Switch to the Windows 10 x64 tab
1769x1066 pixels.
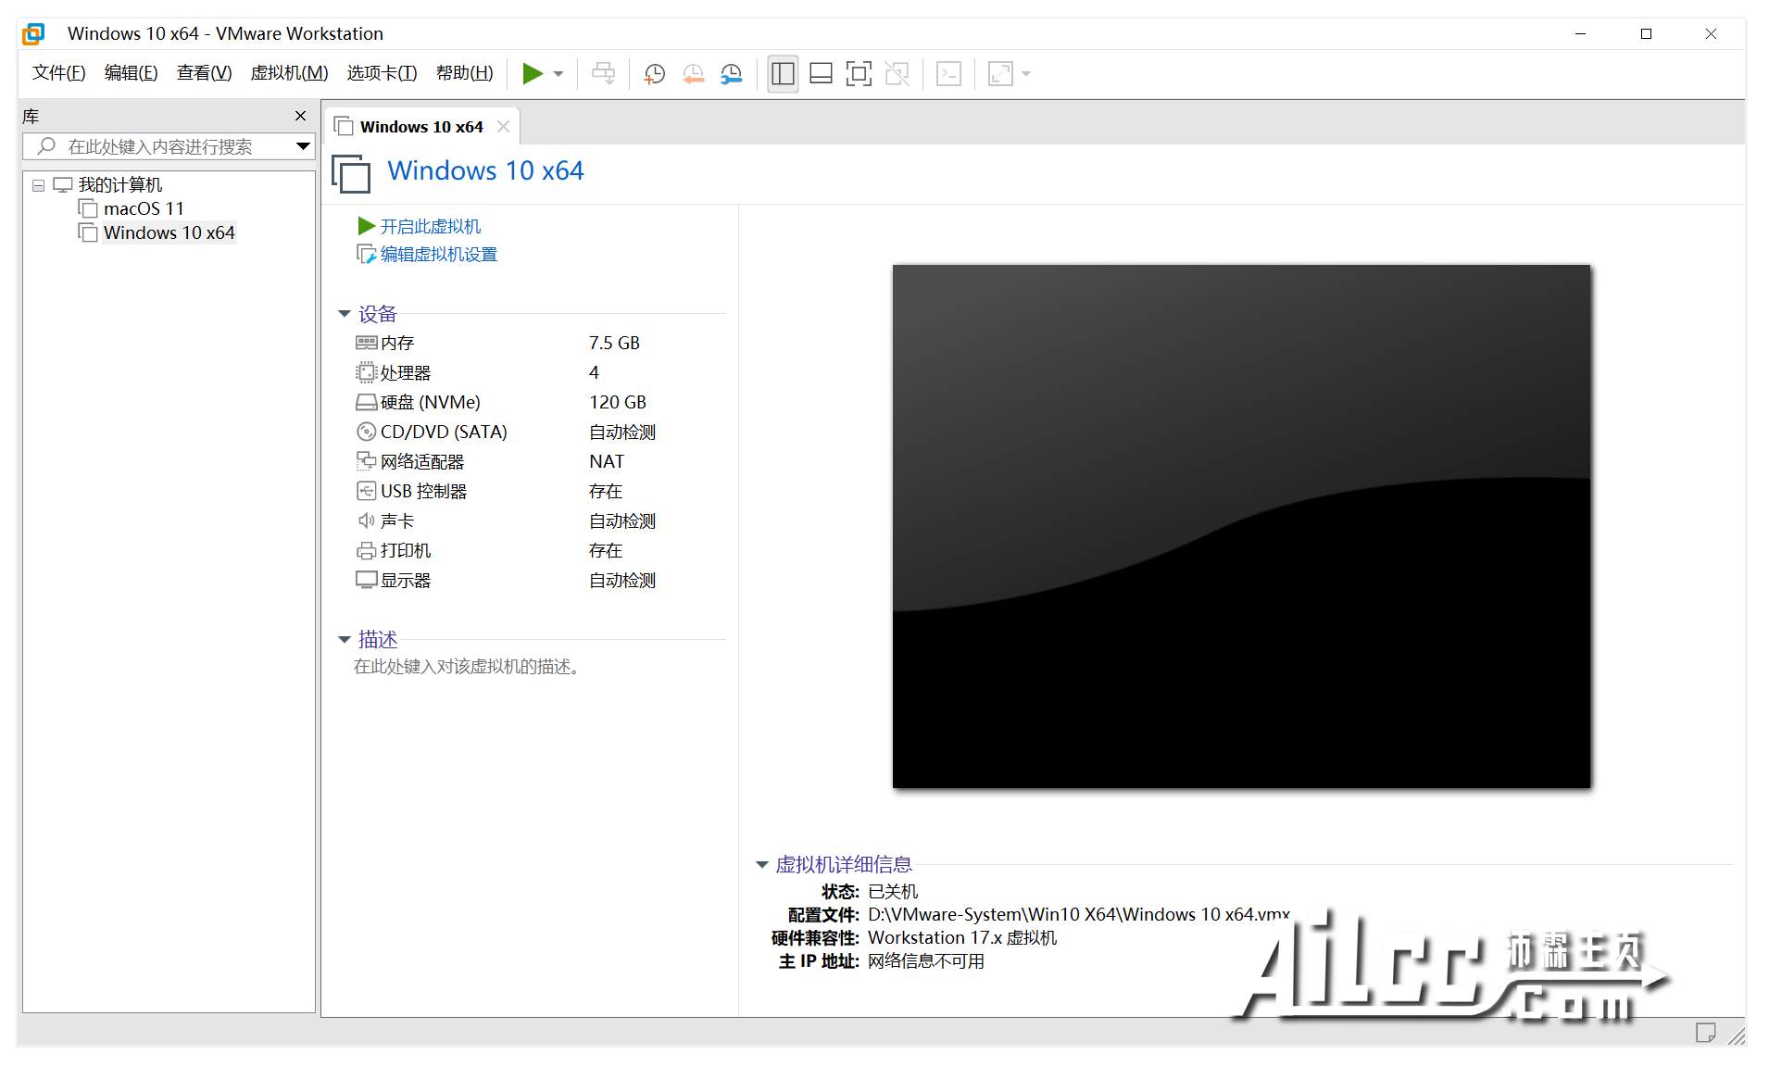pyautogui.click(x=421, y=127)
